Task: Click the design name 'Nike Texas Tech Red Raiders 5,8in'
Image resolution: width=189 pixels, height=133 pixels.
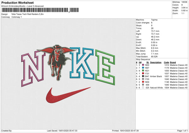Action: (x=28, y=14)
